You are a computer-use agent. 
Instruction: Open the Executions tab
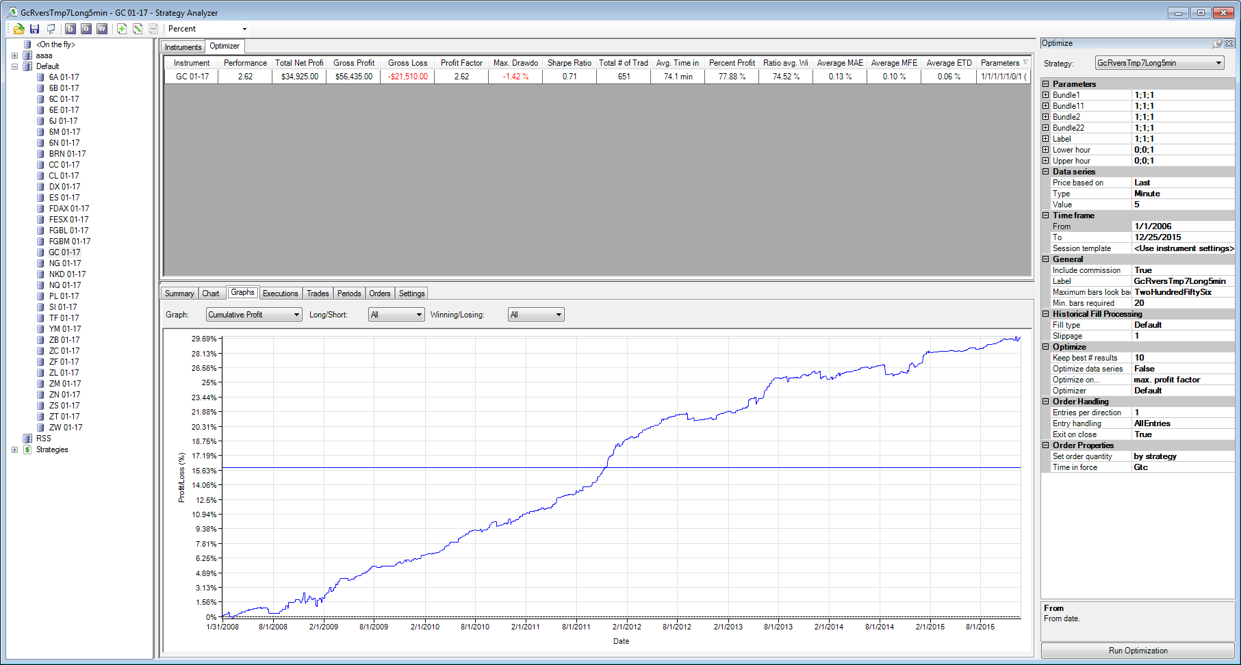(281, 294)
